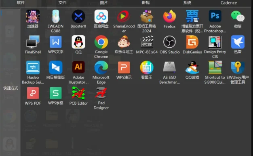Switch to the 文件 tab

click(63, 2)
